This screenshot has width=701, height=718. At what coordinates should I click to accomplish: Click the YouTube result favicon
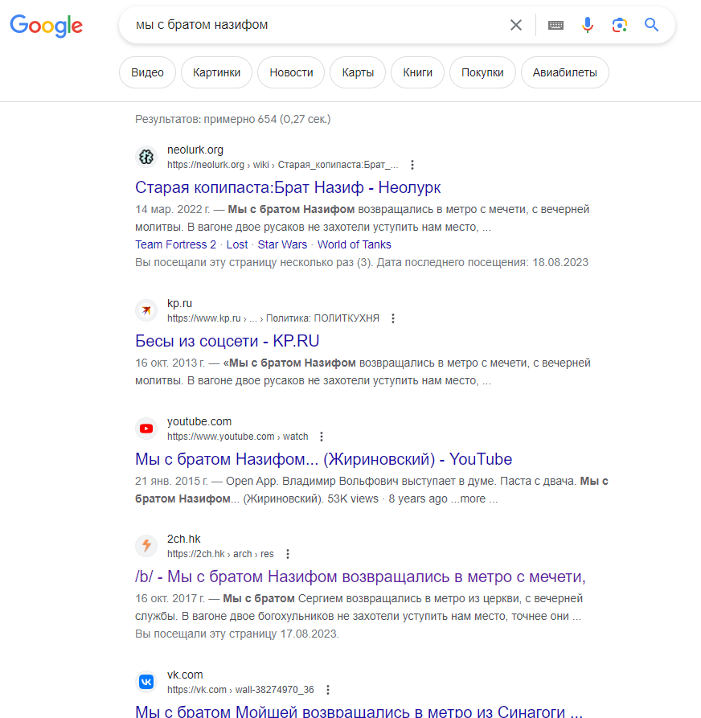[x=146, y=429]
